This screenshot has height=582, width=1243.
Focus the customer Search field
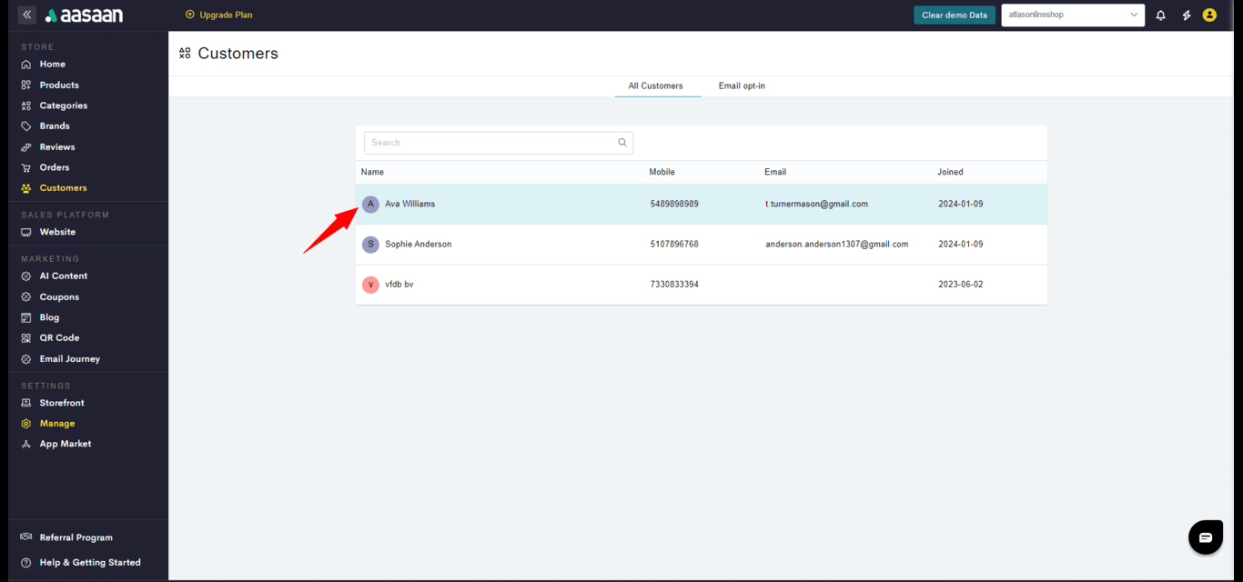pyautogui.click(x=491, y=143)
